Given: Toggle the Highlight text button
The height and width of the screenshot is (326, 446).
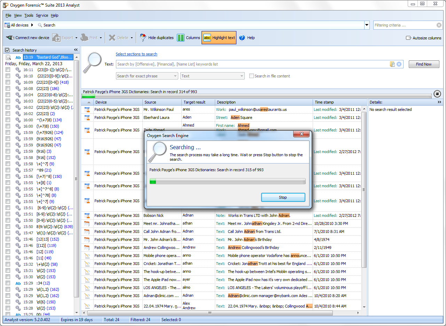Looking at the screenshot, I should click(x=219, y=38).
